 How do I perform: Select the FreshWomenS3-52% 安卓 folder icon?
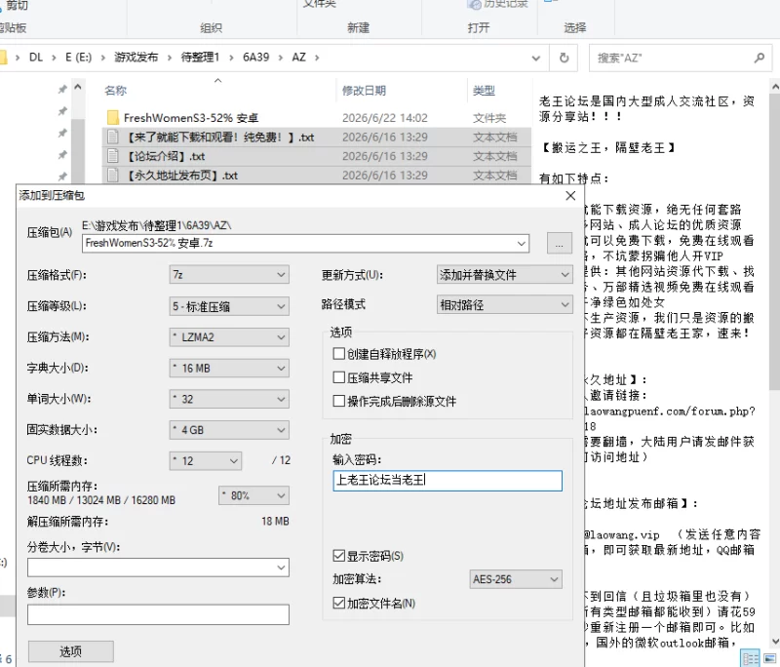click(x=113, y=117)
